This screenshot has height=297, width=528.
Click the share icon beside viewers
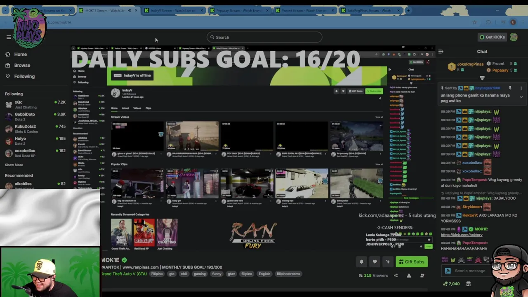[396, 276]
